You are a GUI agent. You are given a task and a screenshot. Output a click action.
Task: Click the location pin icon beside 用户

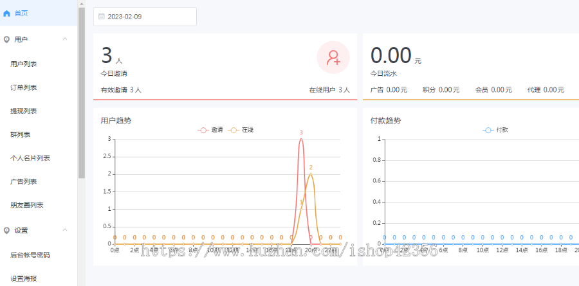point(7,39)
